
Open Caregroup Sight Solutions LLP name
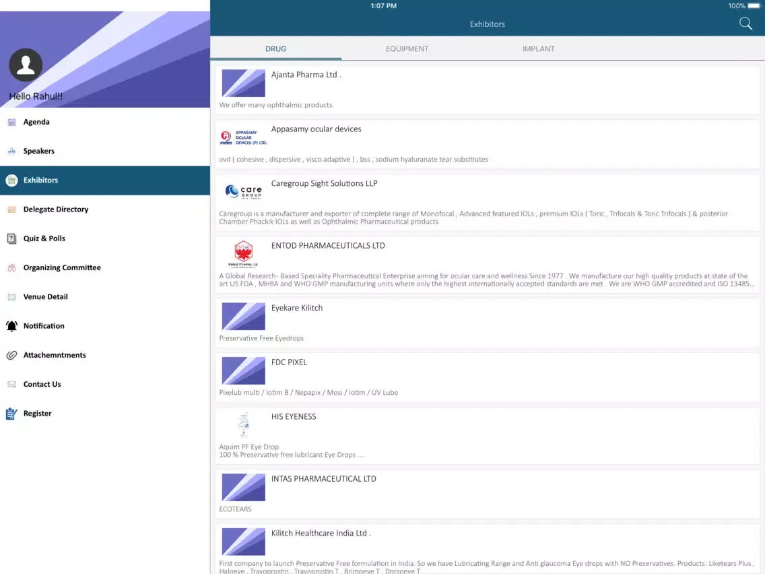(325, 183)
